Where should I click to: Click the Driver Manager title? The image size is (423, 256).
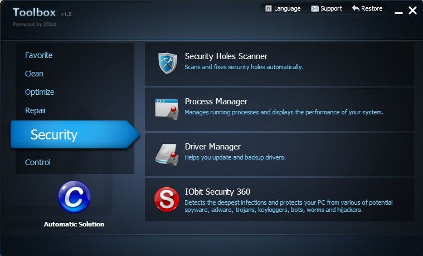pyautogui.click(x=212, y=147)
